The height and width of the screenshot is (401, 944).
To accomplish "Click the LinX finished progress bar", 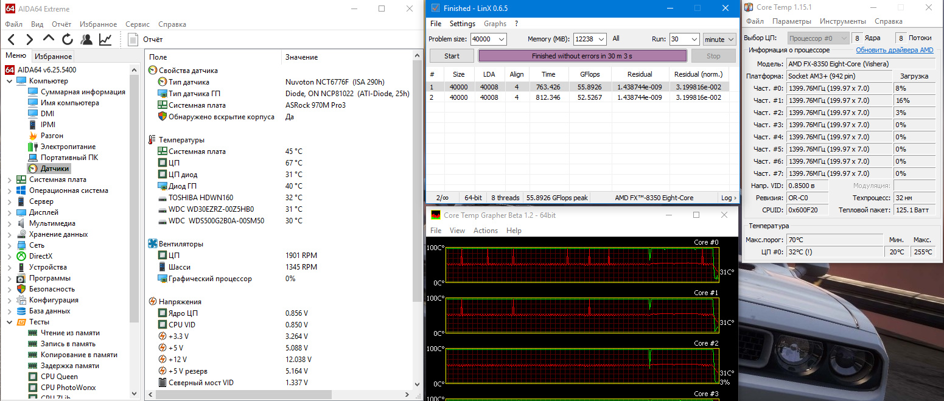I will (583, 56).
